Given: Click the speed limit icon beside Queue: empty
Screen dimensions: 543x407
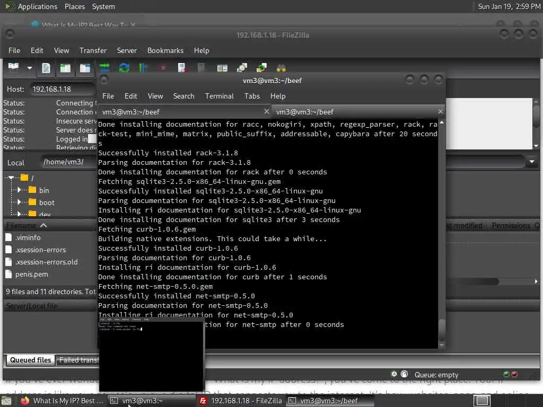Looking at the screenshot, I should pos(404,374).
